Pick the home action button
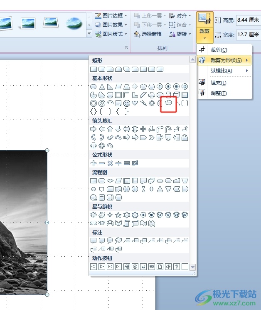The image size is (261, 310). pyautogui.click(x=127, y=267)
